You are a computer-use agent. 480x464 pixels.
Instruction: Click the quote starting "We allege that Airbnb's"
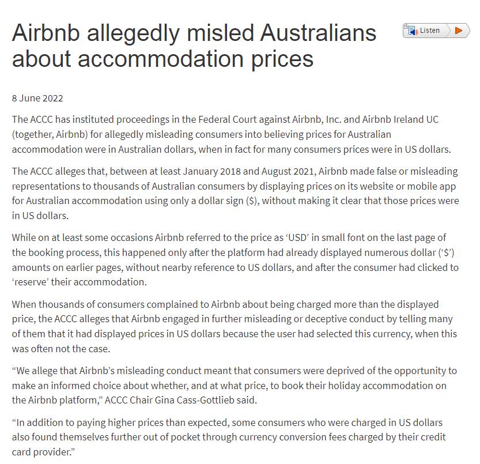[235, 386]
